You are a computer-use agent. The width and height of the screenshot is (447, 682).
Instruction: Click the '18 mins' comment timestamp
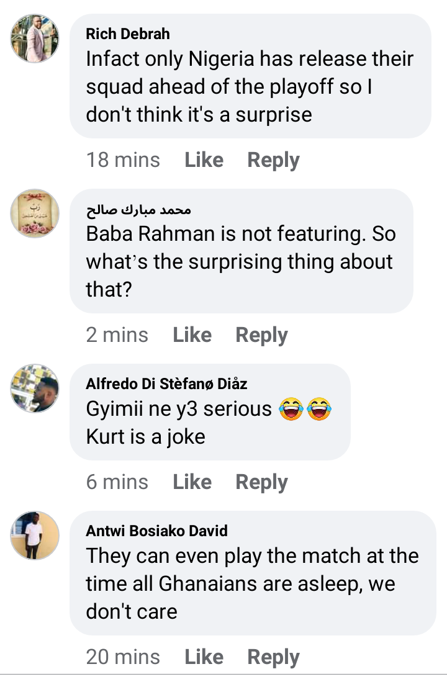(123, 160)
